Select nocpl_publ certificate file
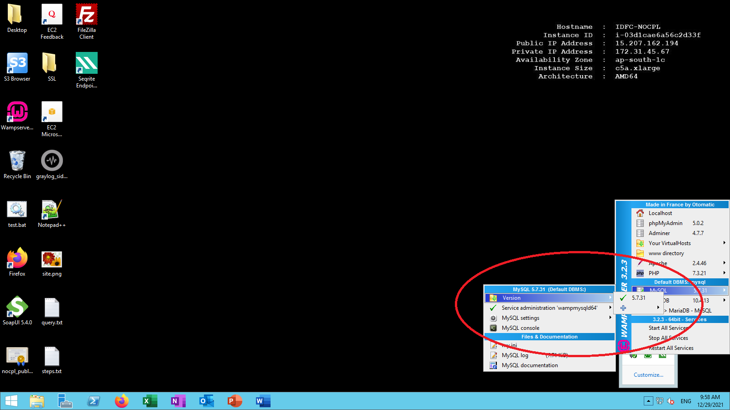The image size is (730, 410). (17, 359)
